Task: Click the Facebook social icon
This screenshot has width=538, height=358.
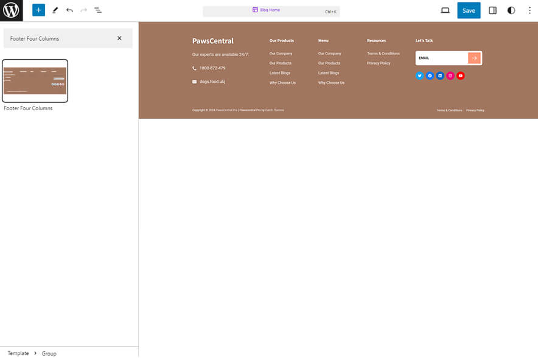Action: [430, 75]
